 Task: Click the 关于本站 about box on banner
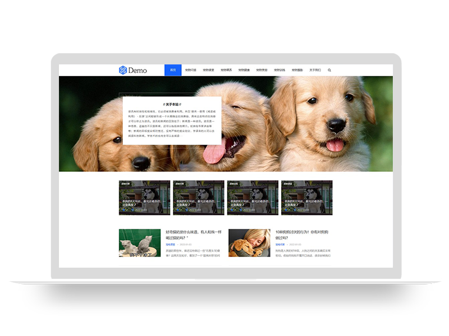pyautogui.click(x=172, y=120)
